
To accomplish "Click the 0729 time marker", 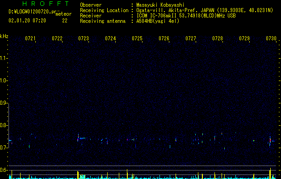I will pyautogui.click(x=244, y=38).
